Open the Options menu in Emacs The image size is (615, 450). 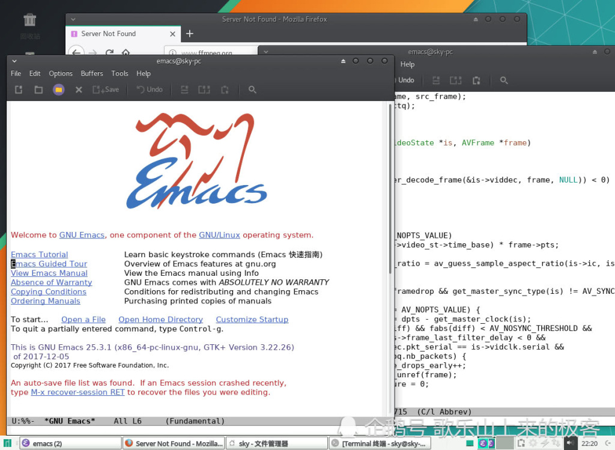click(61, 73)
